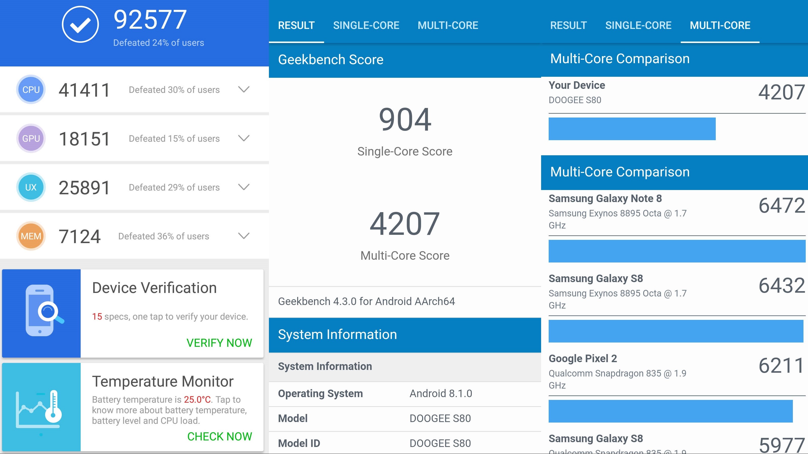Select the total score 92577
The width and height of the screenshot is (808, 454).
pos(150,20)
